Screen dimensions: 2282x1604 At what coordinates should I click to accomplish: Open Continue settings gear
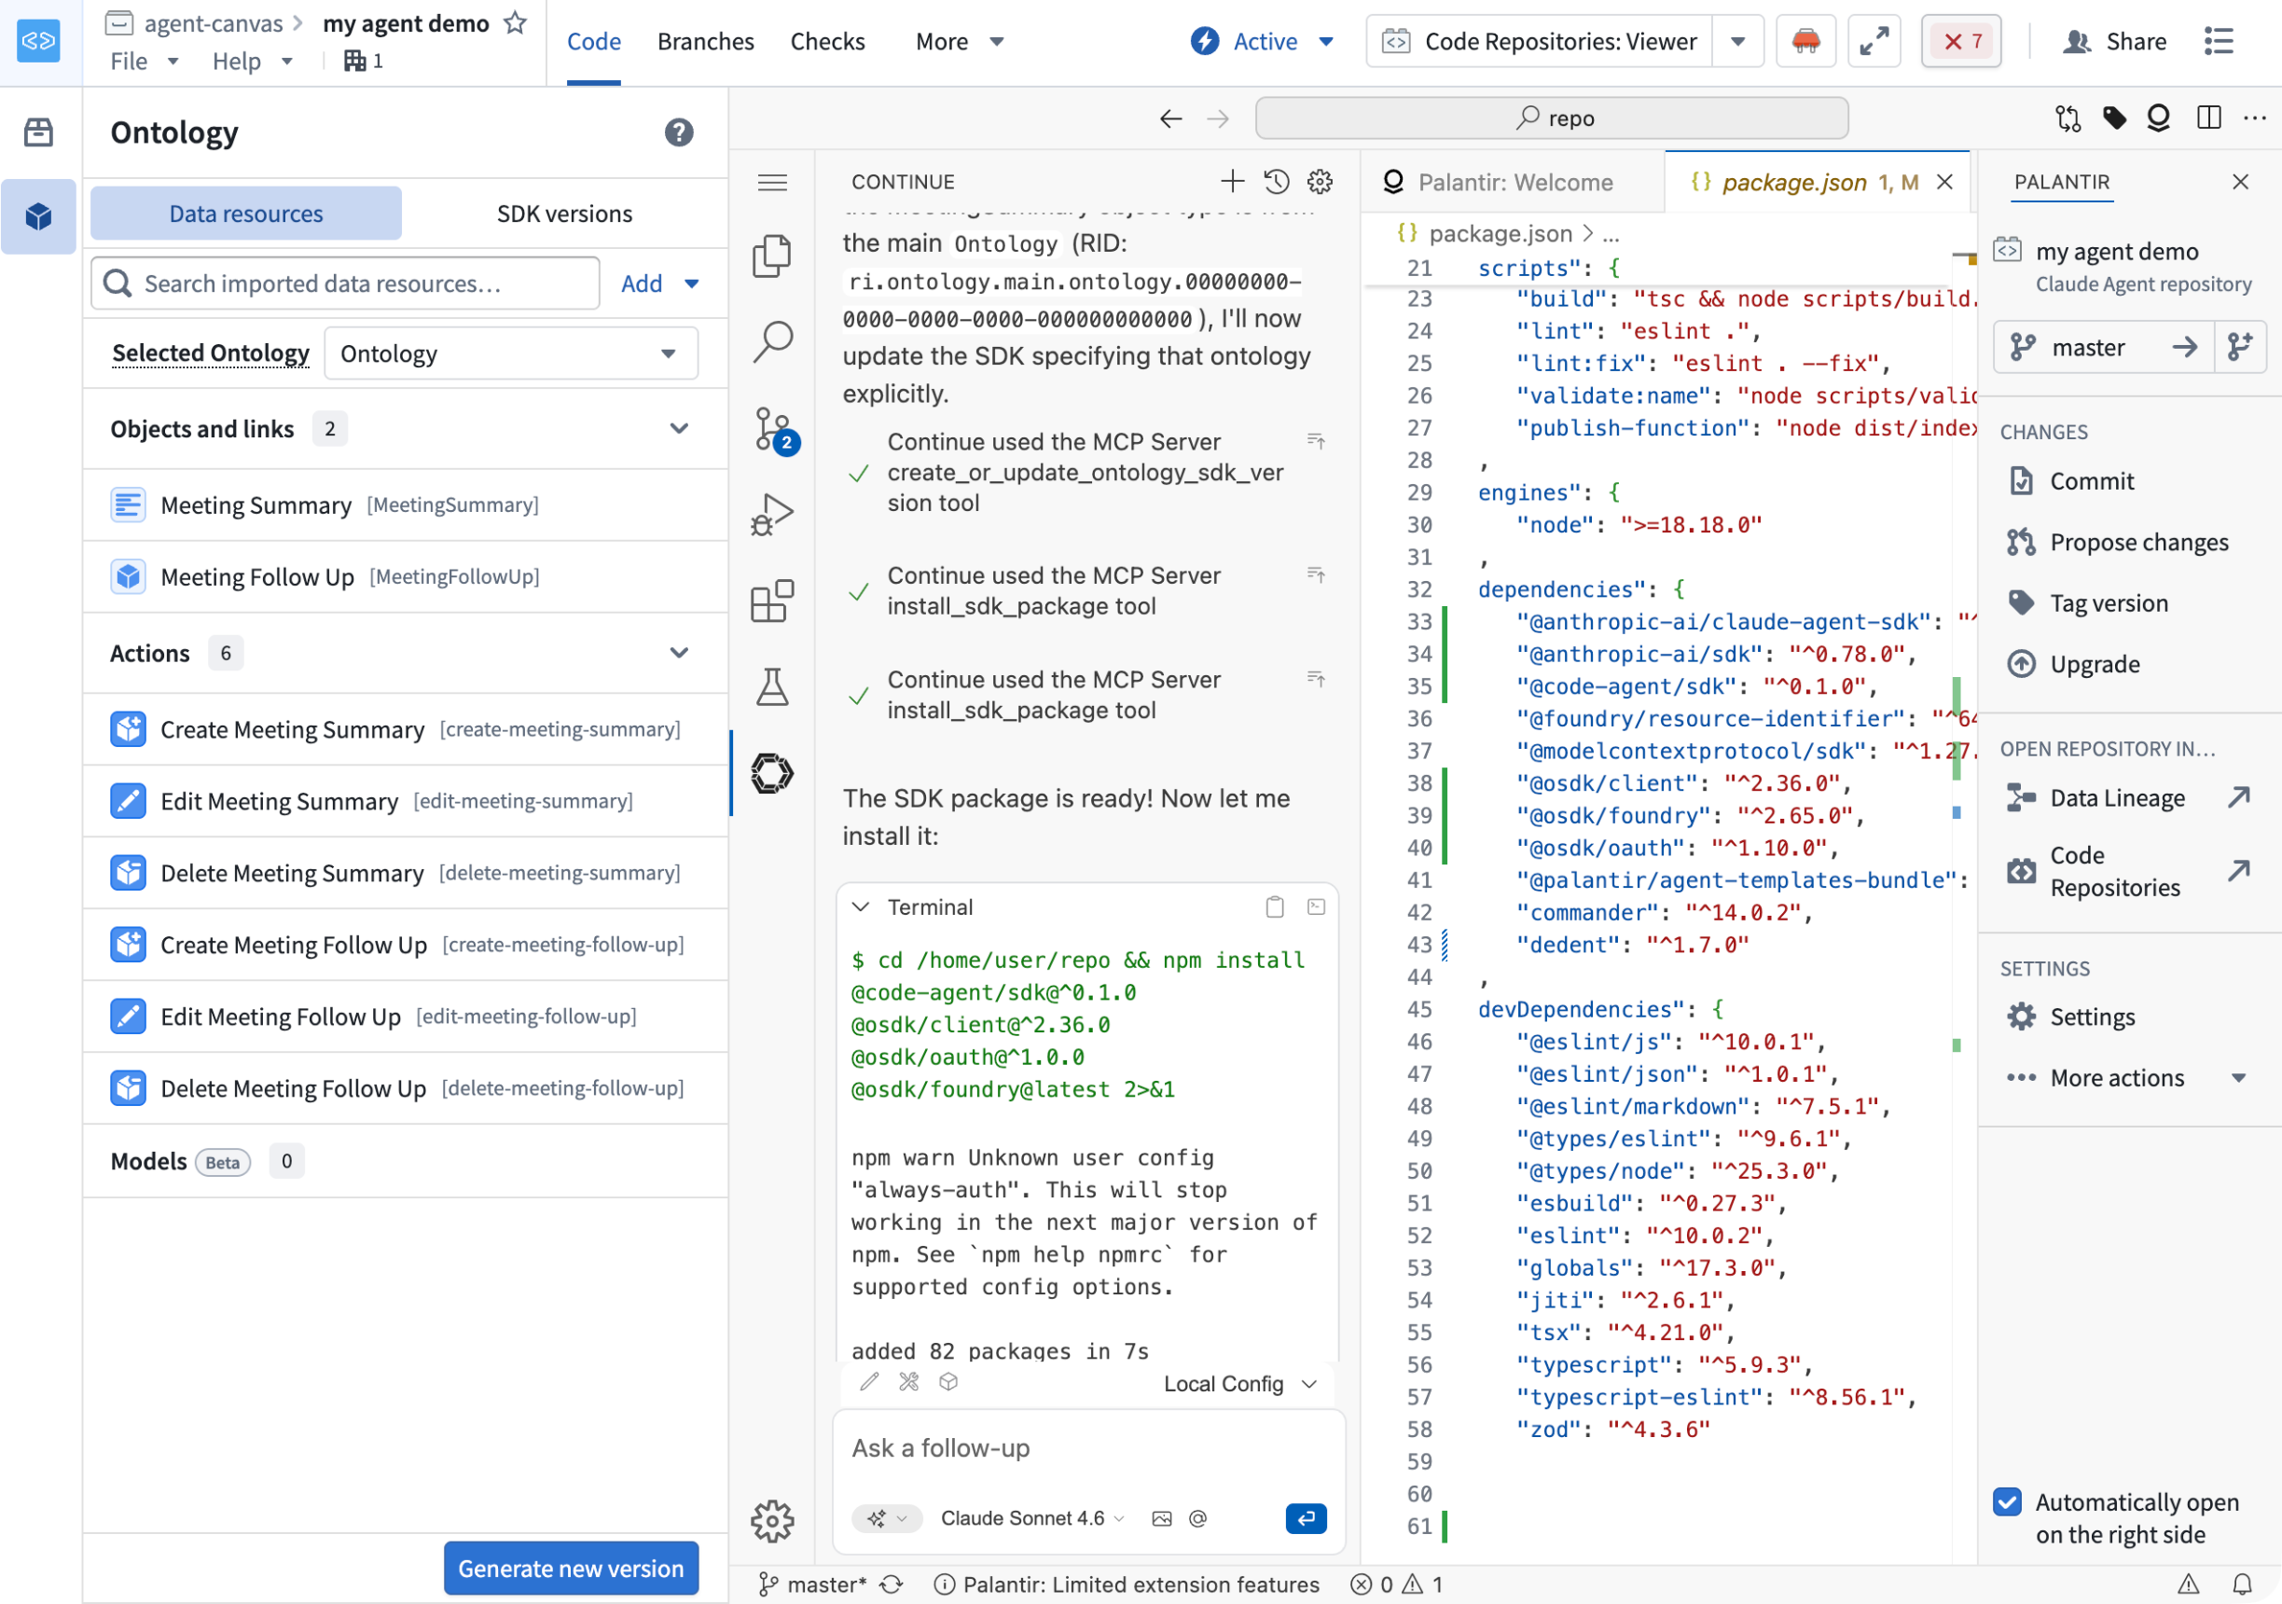[1320, 181]
